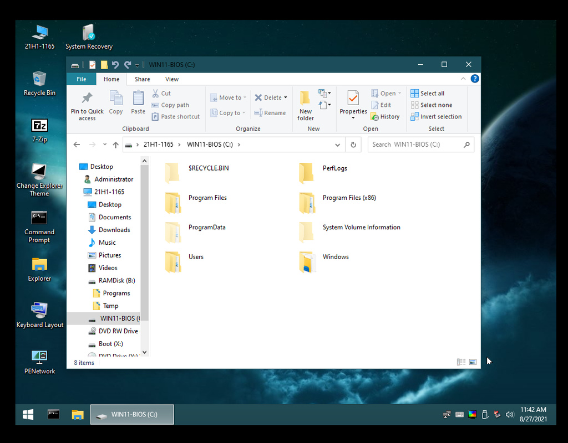Click the Rename command
Image resolution: width=568 pixels, height=443 pixels.
(x=270, y=113)
